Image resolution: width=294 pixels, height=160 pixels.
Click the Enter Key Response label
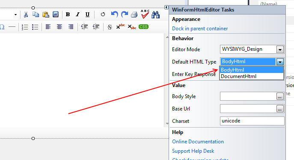tap(194, 74)
